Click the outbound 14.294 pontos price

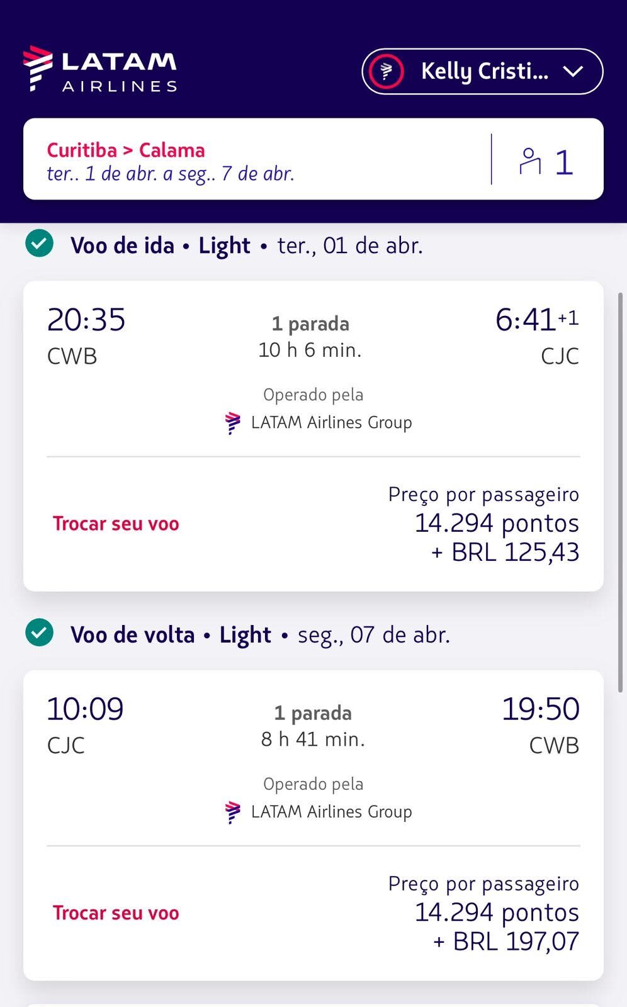496,524
